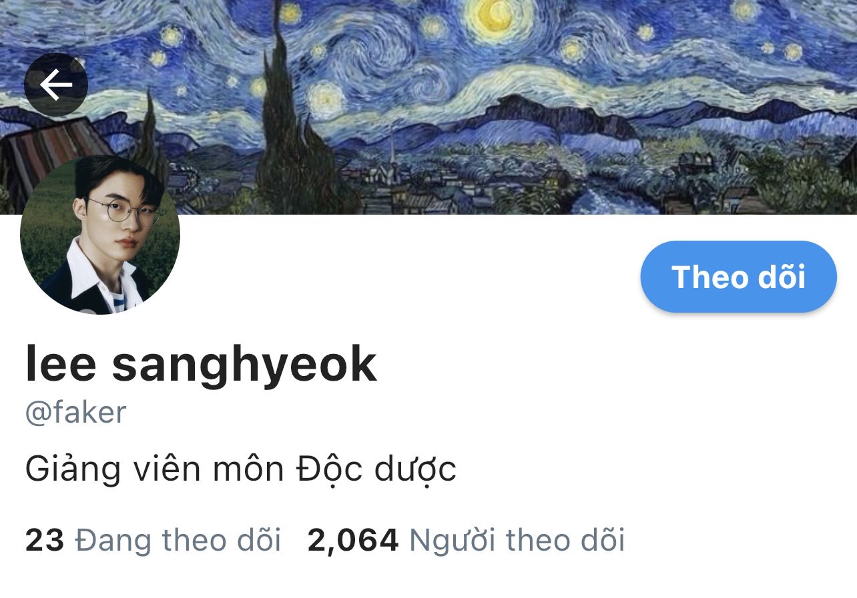The width and height of the screenshot is (857, 598).
Task: Select the bio text Giảng viên môn Độc dược
Action: [x=240, y=469]
